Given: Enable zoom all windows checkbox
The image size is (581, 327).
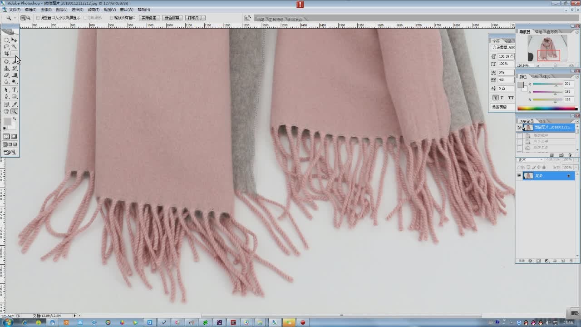Looking at the screenshot, I should 112,18.
